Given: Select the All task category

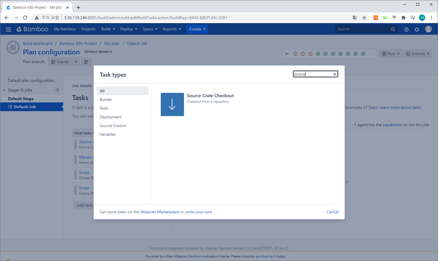Looking at the screenshot, I should click(x=123, y=91).
